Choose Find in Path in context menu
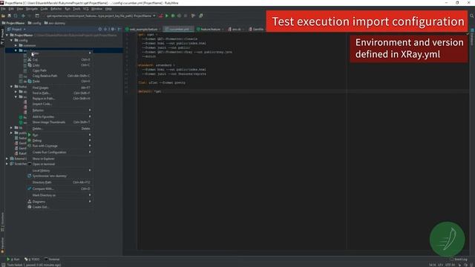 tap(59, 93)
